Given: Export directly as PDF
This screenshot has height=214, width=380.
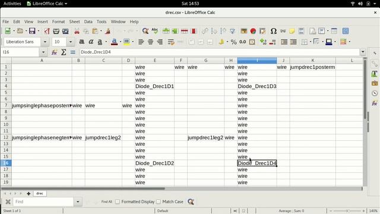Looking at the screenshot, I should [x=47, y=31].
